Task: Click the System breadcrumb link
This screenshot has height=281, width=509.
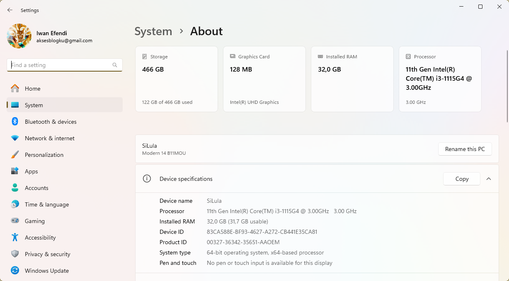Action: click(153, 31)
